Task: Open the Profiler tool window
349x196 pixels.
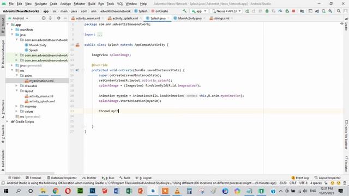Action: [89, 178]
